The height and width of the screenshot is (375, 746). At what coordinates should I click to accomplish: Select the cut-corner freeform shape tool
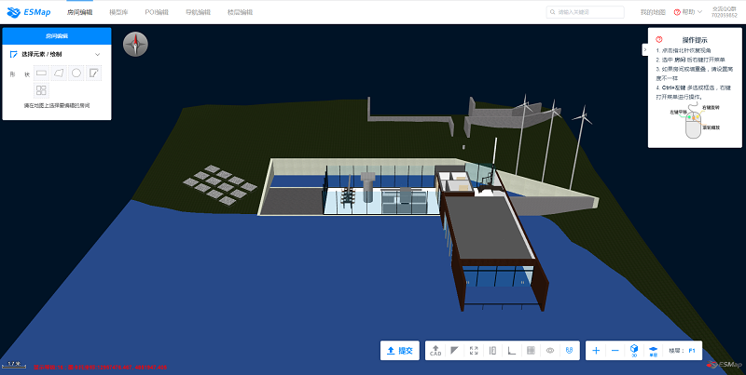tap(94, 74)
